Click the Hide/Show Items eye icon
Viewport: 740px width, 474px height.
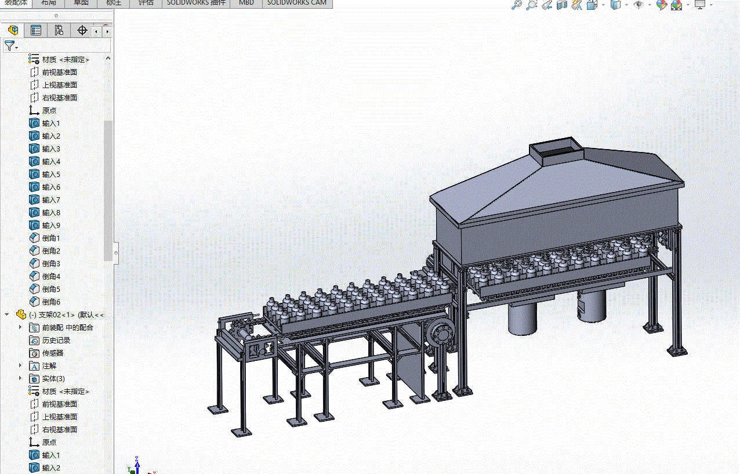(x=639, y=5)
